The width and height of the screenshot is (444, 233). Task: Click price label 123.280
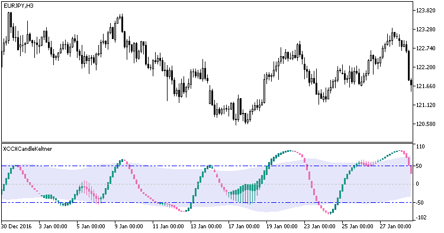pos(426,30)
